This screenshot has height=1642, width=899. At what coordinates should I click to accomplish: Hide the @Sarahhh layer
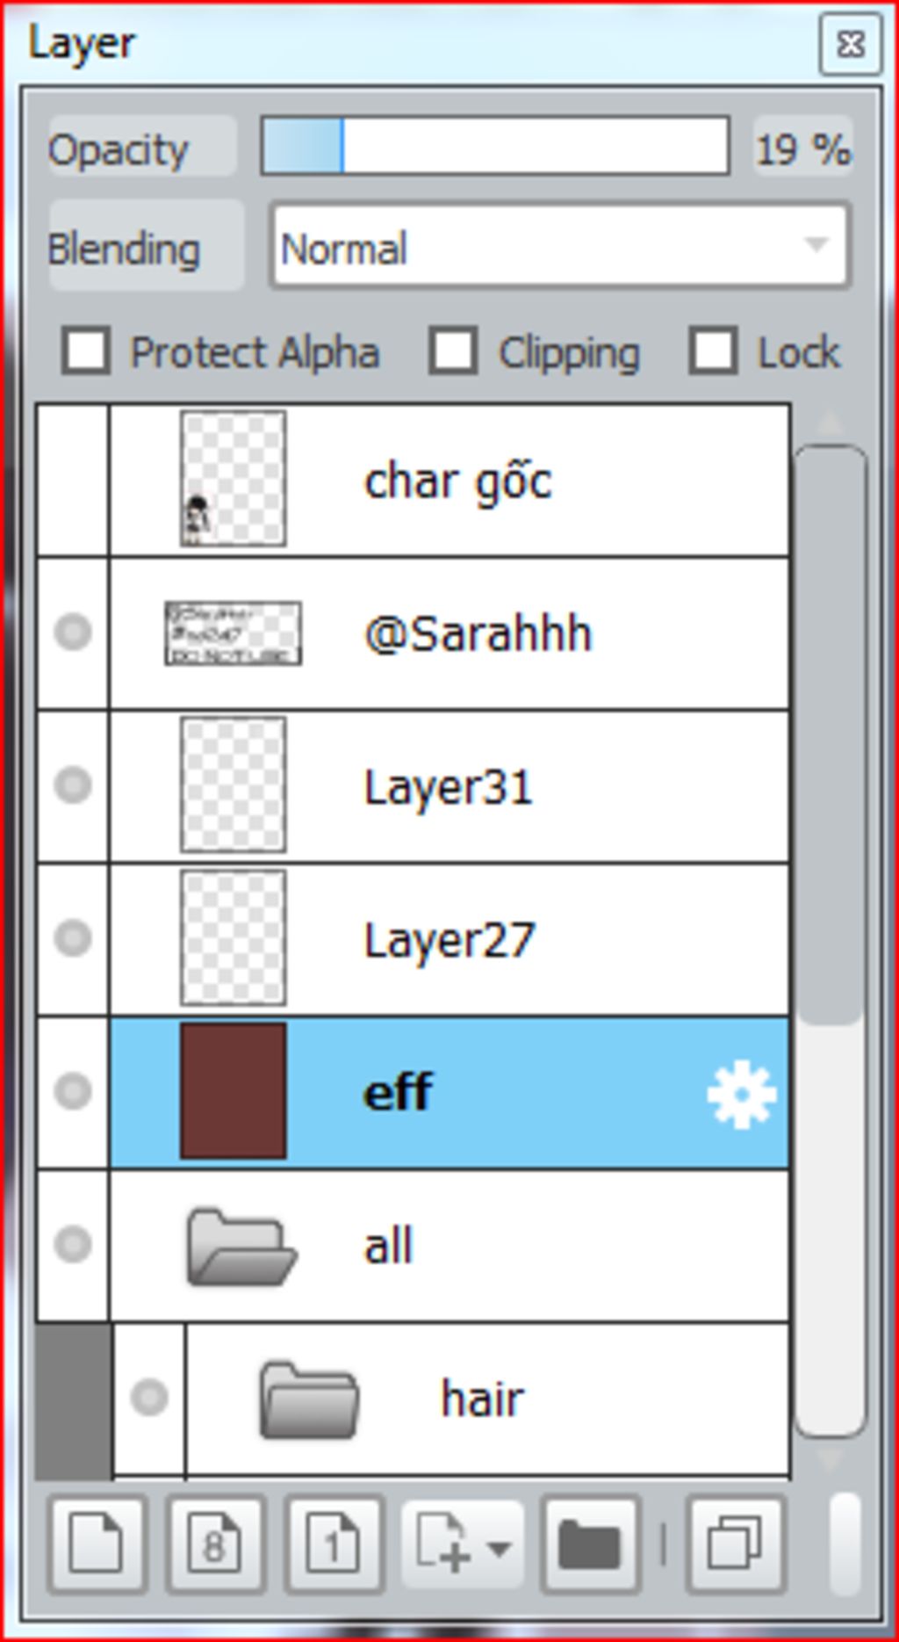pos(73,632)
